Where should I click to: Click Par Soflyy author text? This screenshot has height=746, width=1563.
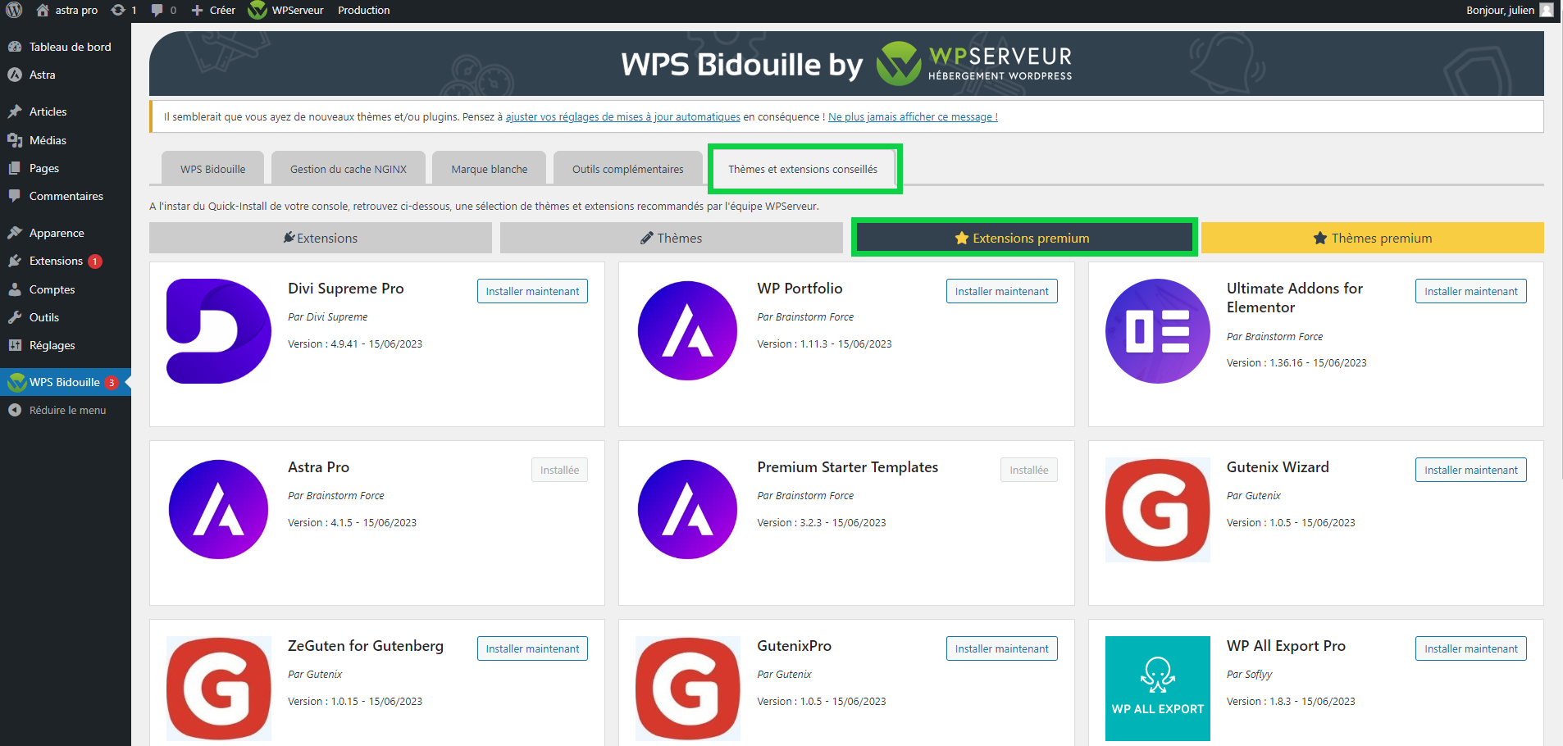click(x=1249, y=675)
